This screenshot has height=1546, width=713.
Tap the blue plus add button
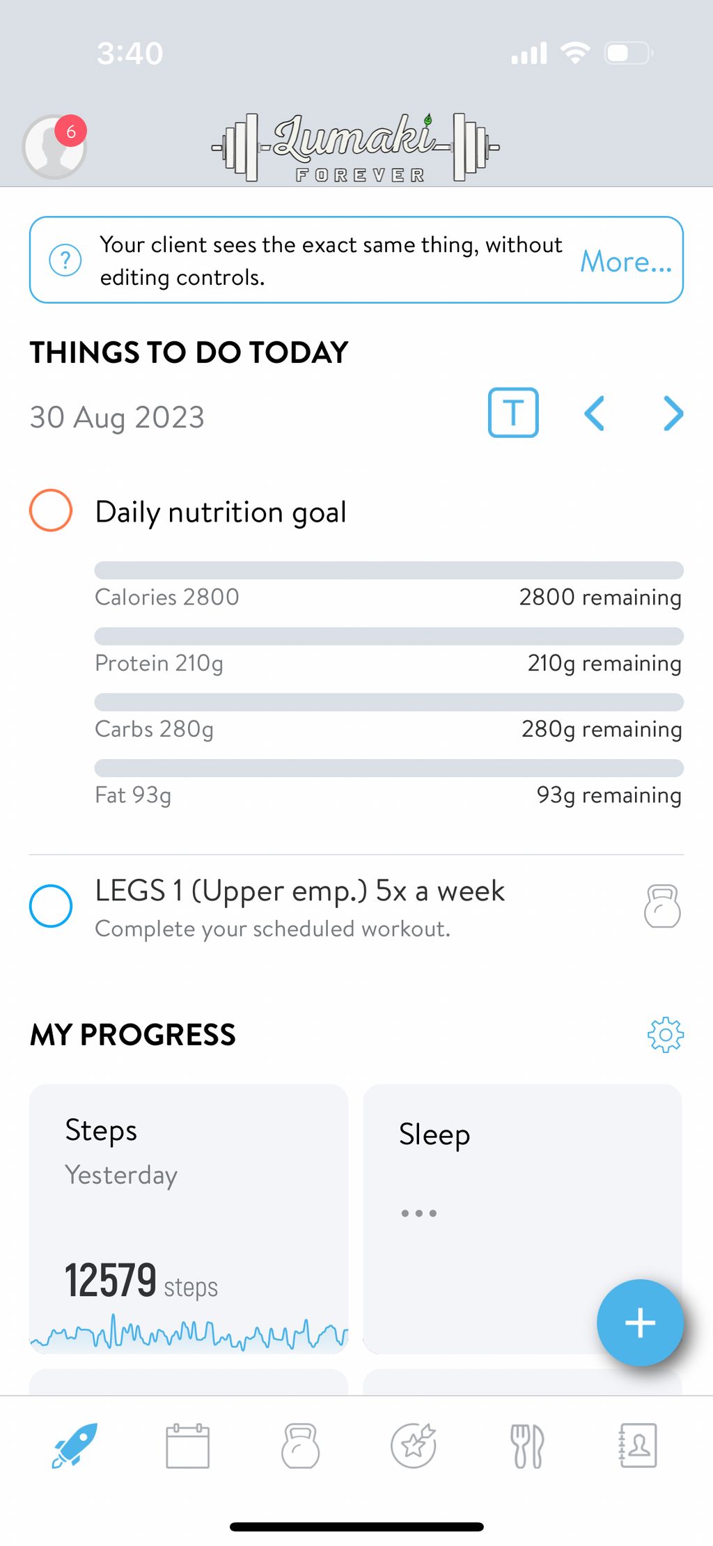click(640, 1322)
